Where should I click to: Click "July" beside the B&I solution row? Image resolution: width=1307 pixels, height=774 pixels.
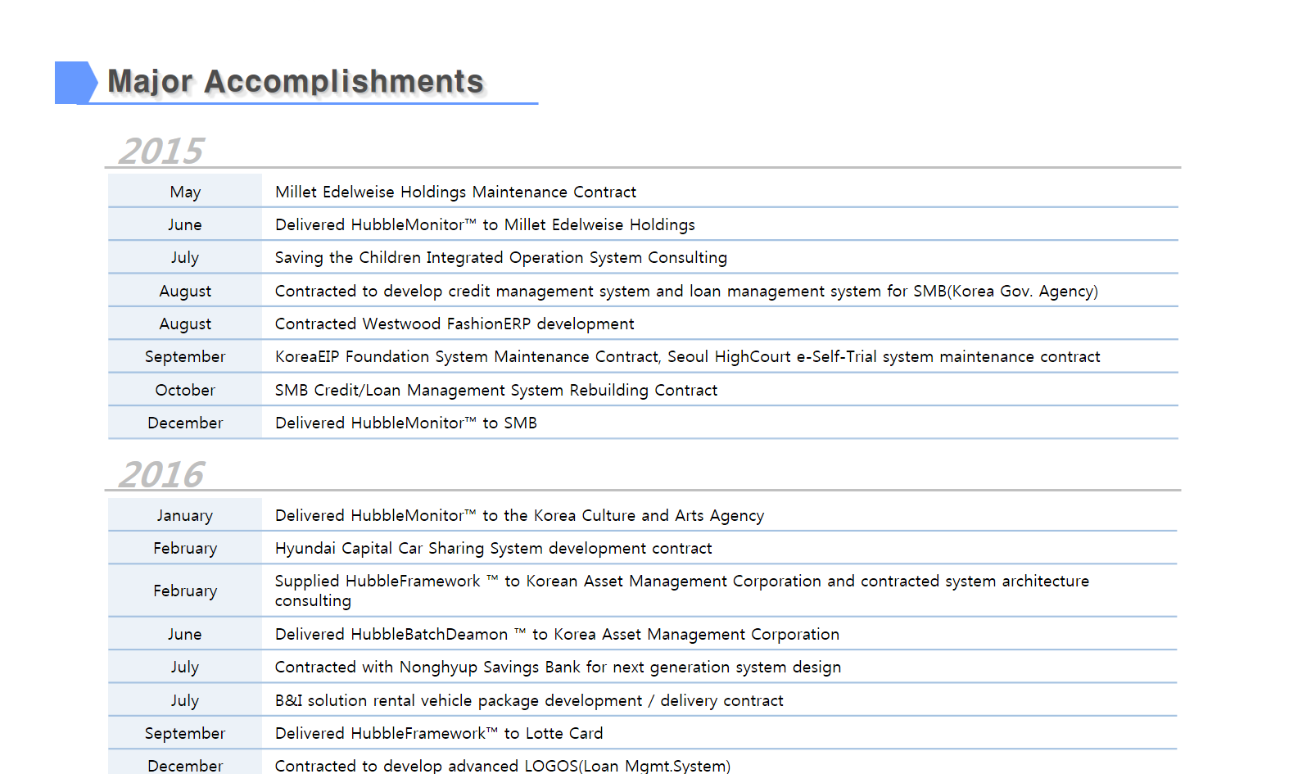click(x=185, y=700)
